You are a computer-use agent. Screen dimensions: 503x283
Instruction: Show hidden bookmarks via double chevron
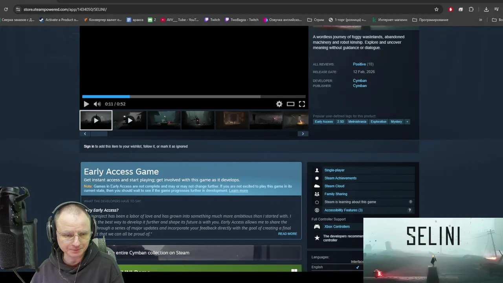[x=480, y=20]
